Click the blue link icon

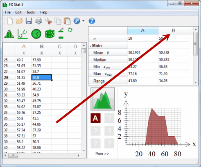[77, 21]
